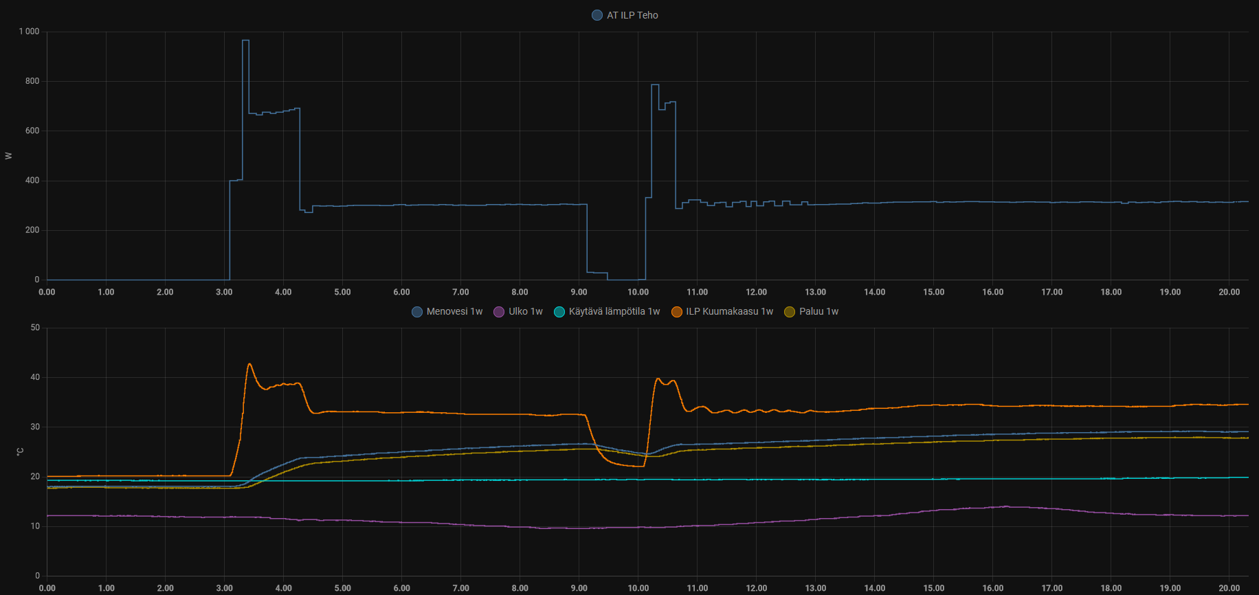Viewport: 1259px width, 595px height.
Task: Toggle the AT ILP Teho series label
Action: click(632, 15)
